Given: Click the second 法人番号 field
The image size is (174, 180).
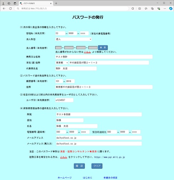Looking at the screenshot, I should click(x=69, y=48).
